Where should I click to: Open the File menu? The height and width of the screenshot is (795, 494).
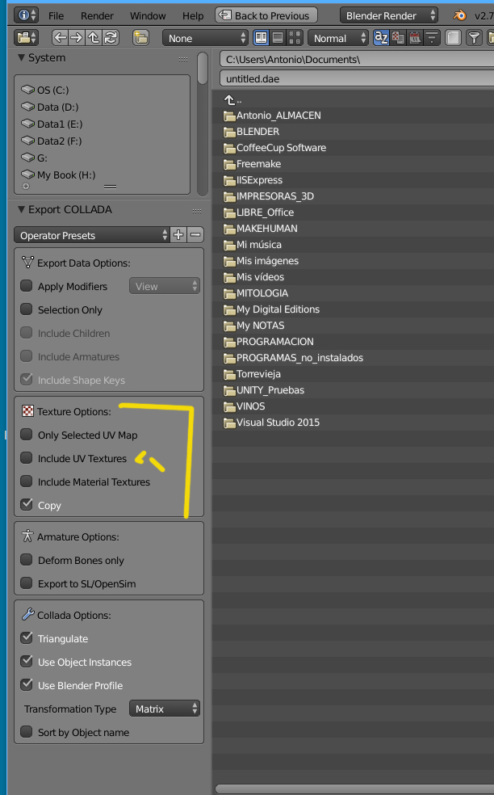[x=56, y=15]
